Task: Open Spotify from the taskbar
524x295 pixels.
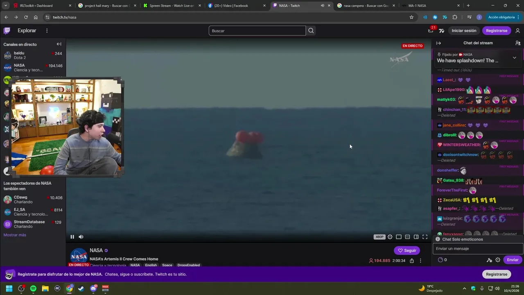Action: coord(33,288)
